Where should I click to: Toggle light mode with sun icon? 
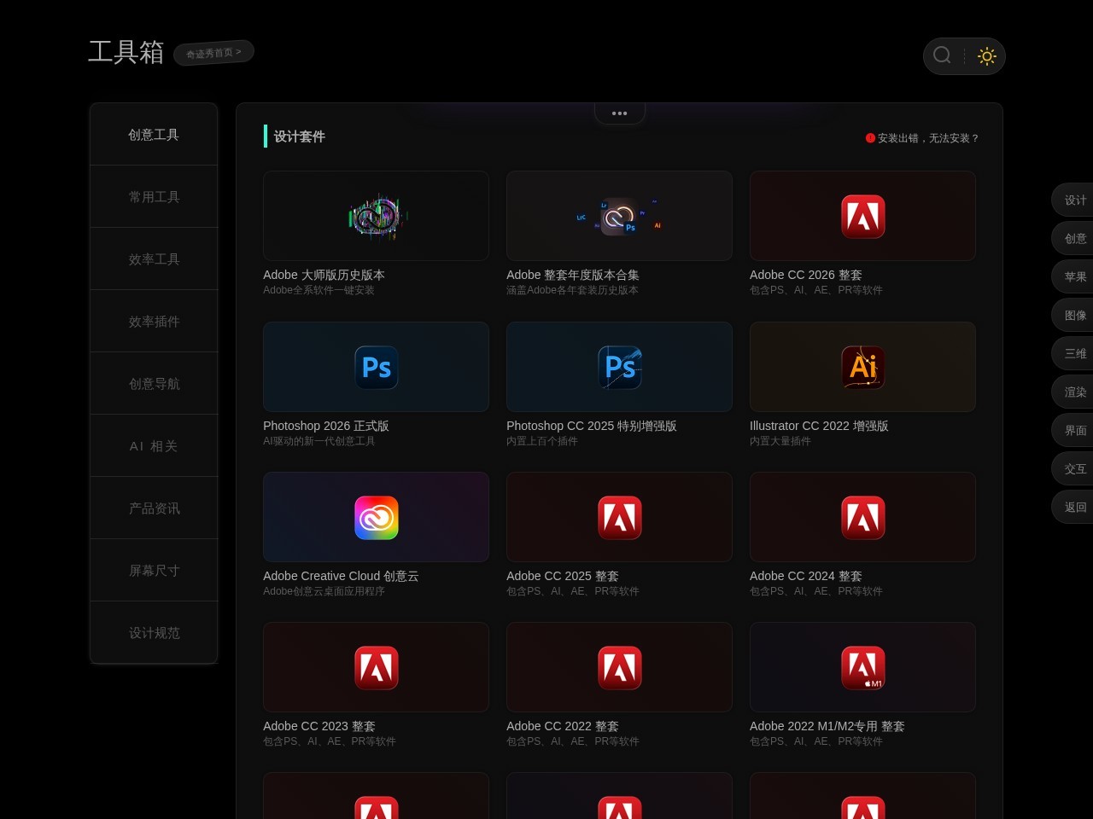point(987,56)
